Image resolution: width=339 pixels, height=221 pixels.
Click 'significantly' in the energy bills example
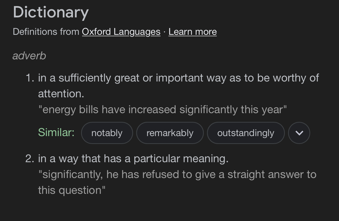coord(208,109)
